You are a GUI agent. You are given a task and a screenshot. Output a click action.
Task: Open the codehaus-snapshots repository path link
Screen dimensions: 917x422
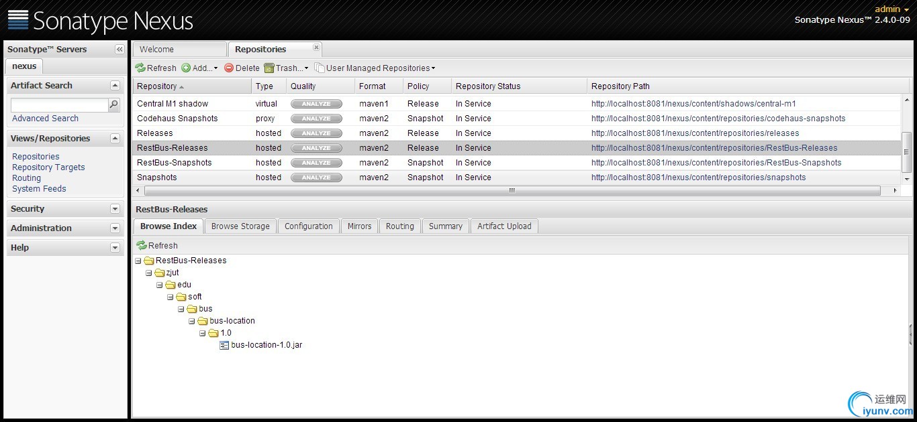(718, 119)
